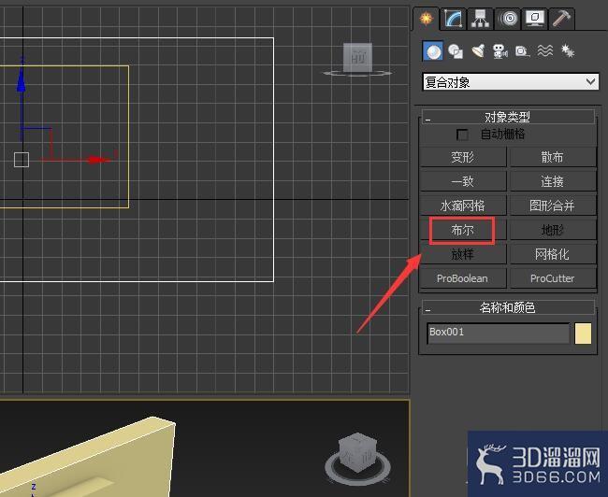Select the Shapes category icon
Viewport: 608px width, 497px height.
[456, 51]
